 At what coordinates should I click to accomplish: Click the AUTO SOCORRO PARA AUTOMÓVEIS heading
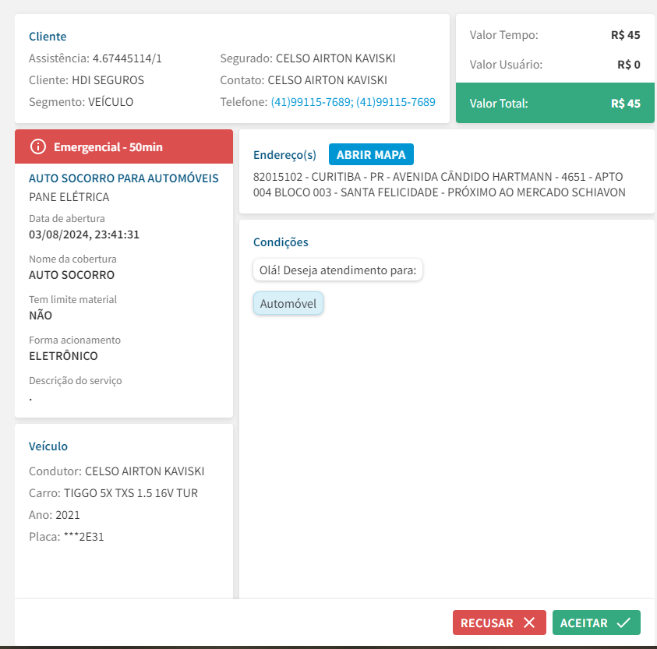pos(123,178)
